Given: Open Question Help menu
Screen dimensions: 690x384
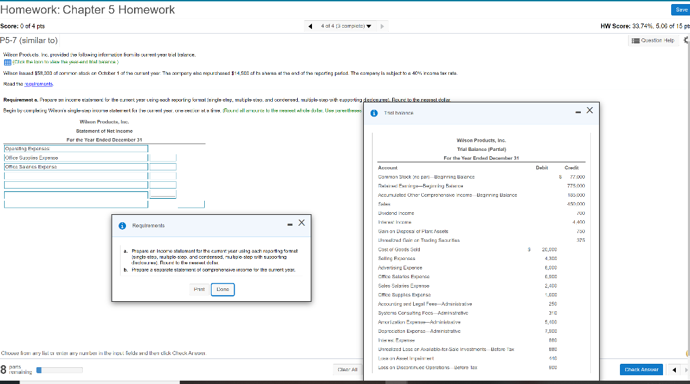Looking at the screenshot, I should coord(653,40).
